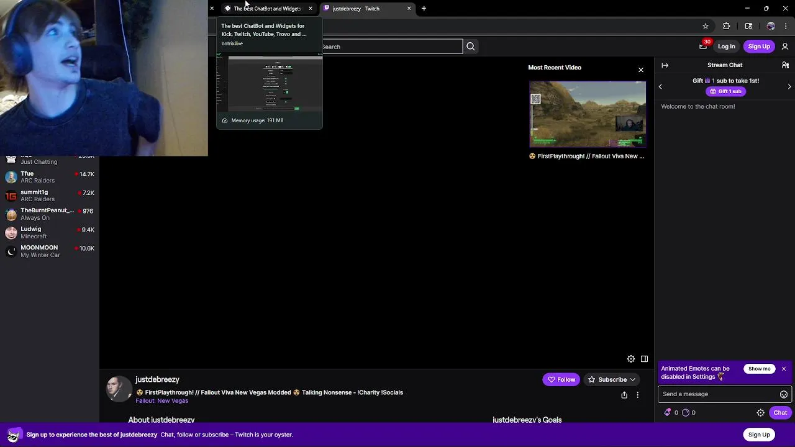Viewport: 795px width, 447px height.
Task: Switch to the justdebreezy Twitch tab
Action: [366, 9]
